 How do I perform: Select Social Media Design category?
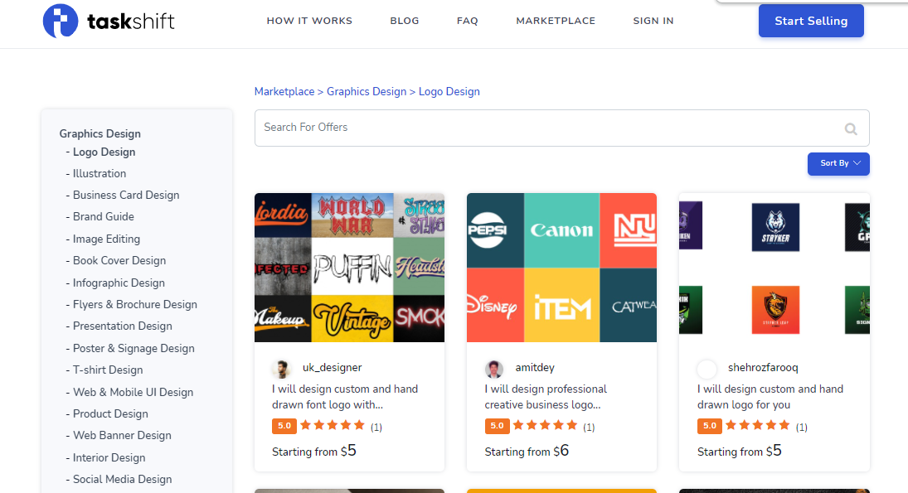[x=122, y=479]
